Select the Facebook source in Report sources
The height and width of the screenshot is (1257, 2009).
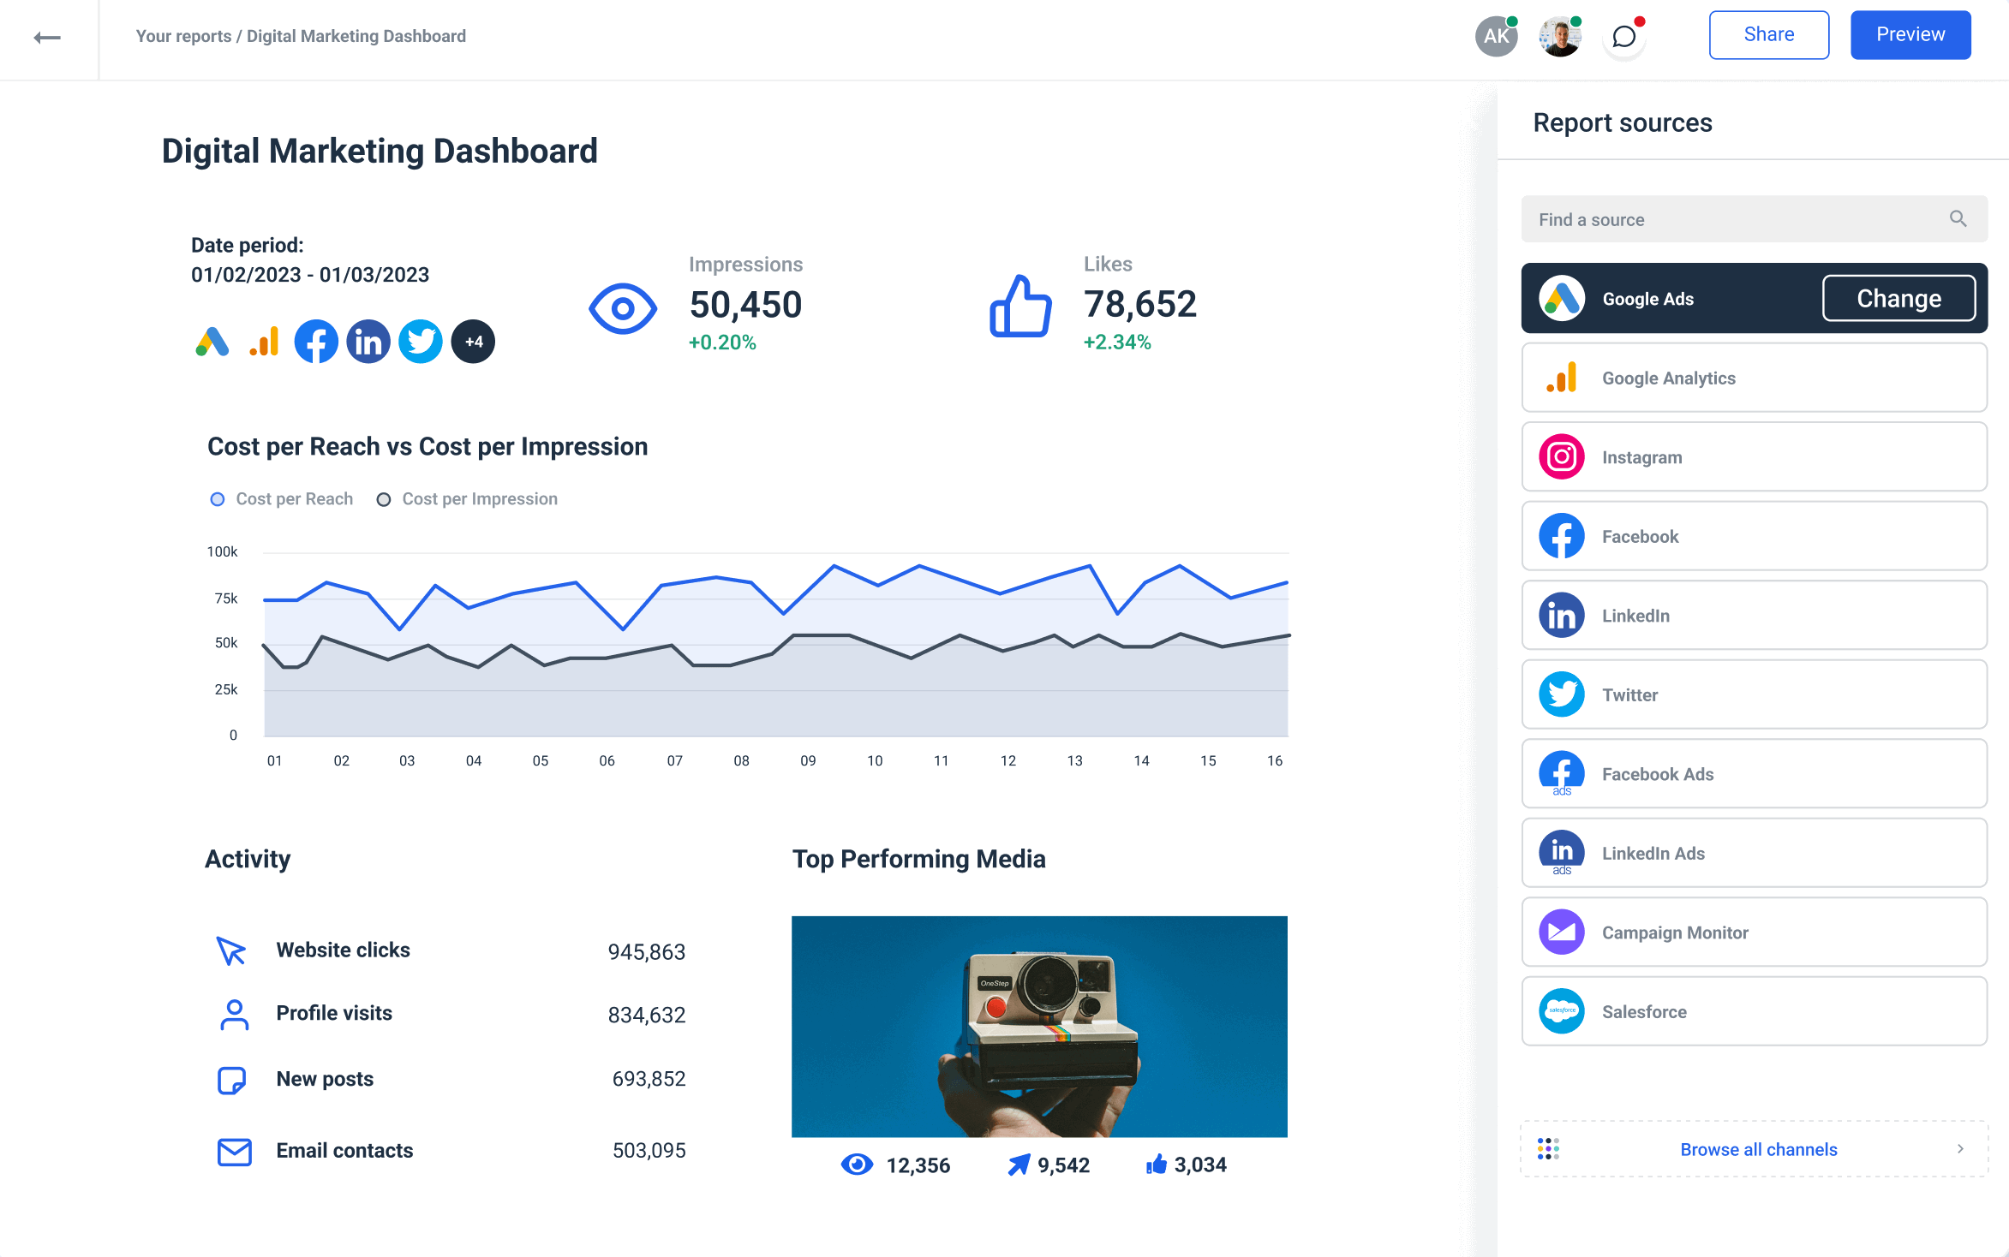[x=1561, y=536]
